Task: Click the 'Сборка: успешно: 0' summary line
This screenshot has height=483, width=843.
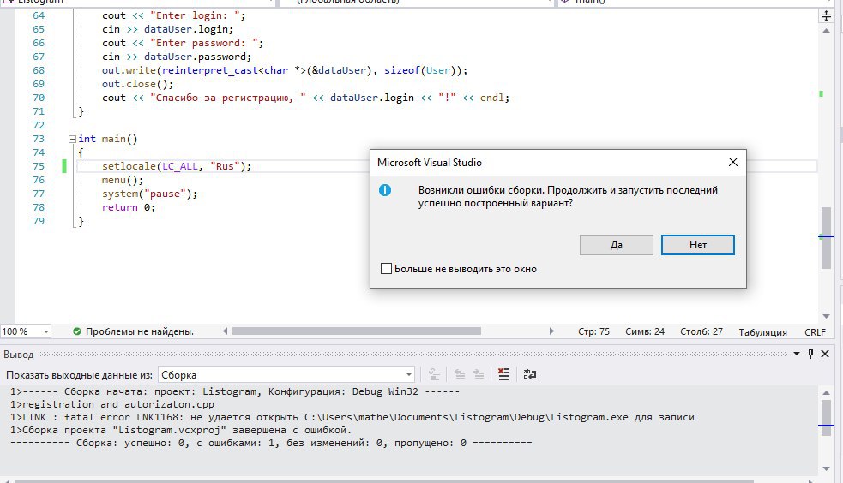Action: [x=271, y=443]
